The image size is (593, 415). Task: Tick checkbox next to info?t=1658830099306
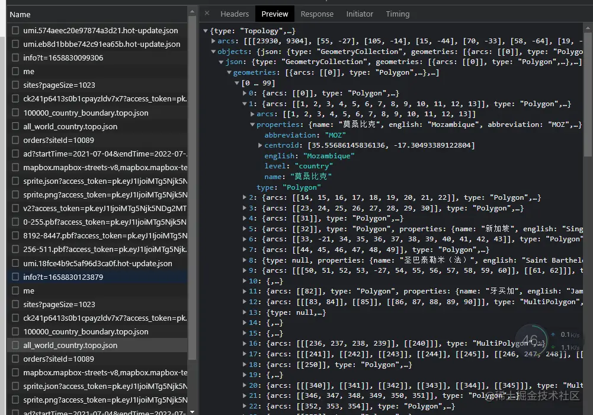click(x=15, y=58)
